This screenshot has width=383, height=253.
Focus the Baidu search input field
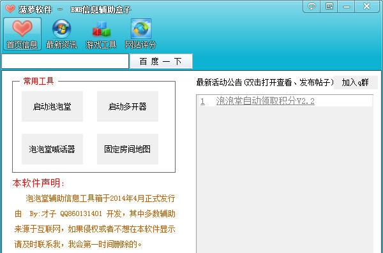pyautogui.click(x=65, y=61)
